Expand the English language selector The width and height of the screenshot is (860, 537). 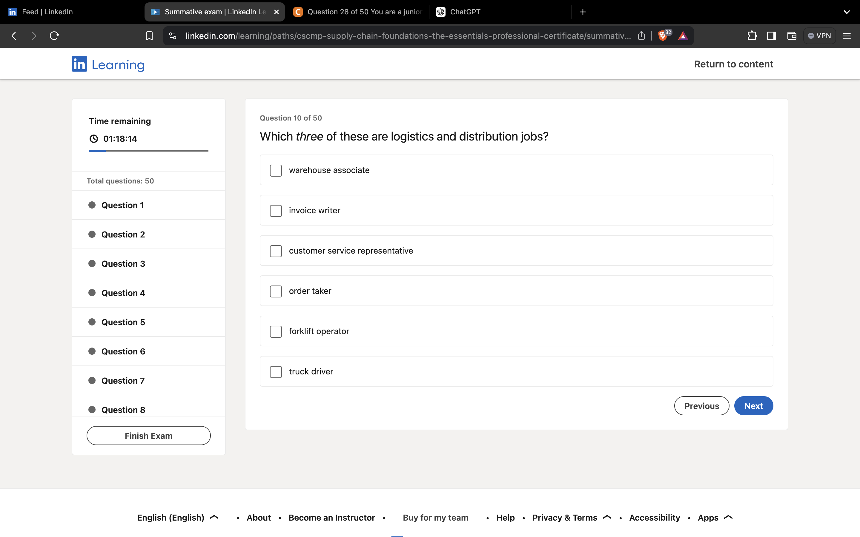pyautogui.click(x=178, y=518)
